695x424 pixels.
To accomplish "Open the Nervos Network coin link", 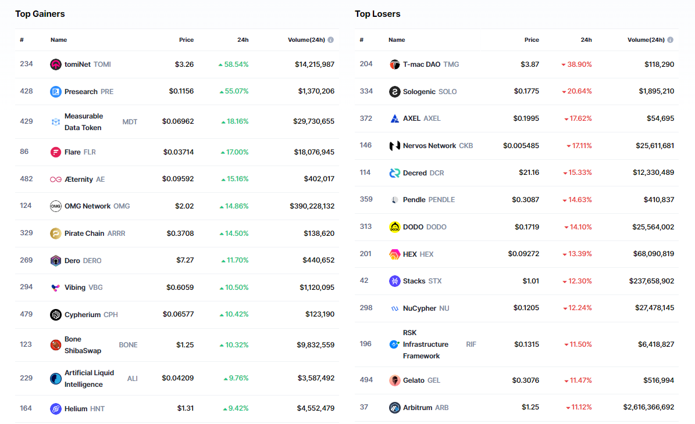I will pos(429,146).
